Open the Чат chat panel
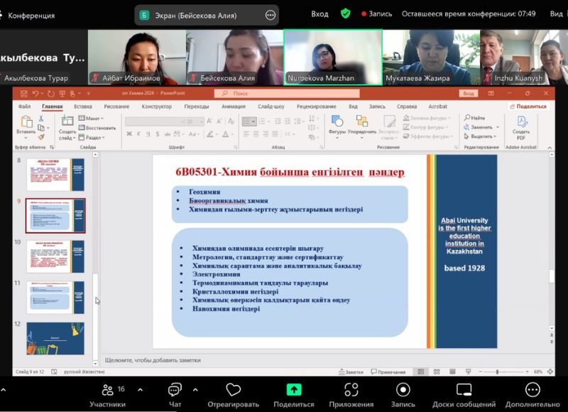568x412 pixels. (175, 390)
